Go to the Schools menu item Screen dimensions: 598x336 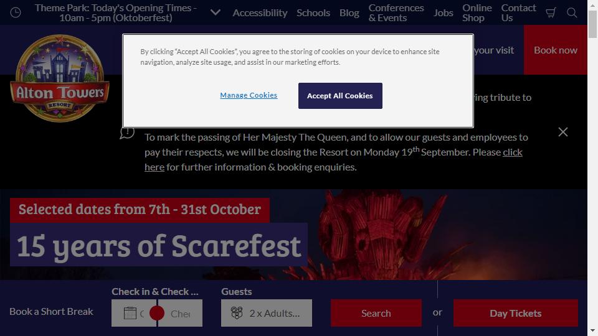[313, 12]
